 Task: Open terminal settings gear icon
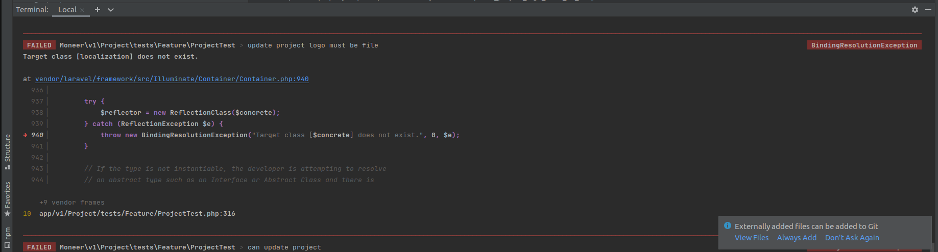(915, 10)
